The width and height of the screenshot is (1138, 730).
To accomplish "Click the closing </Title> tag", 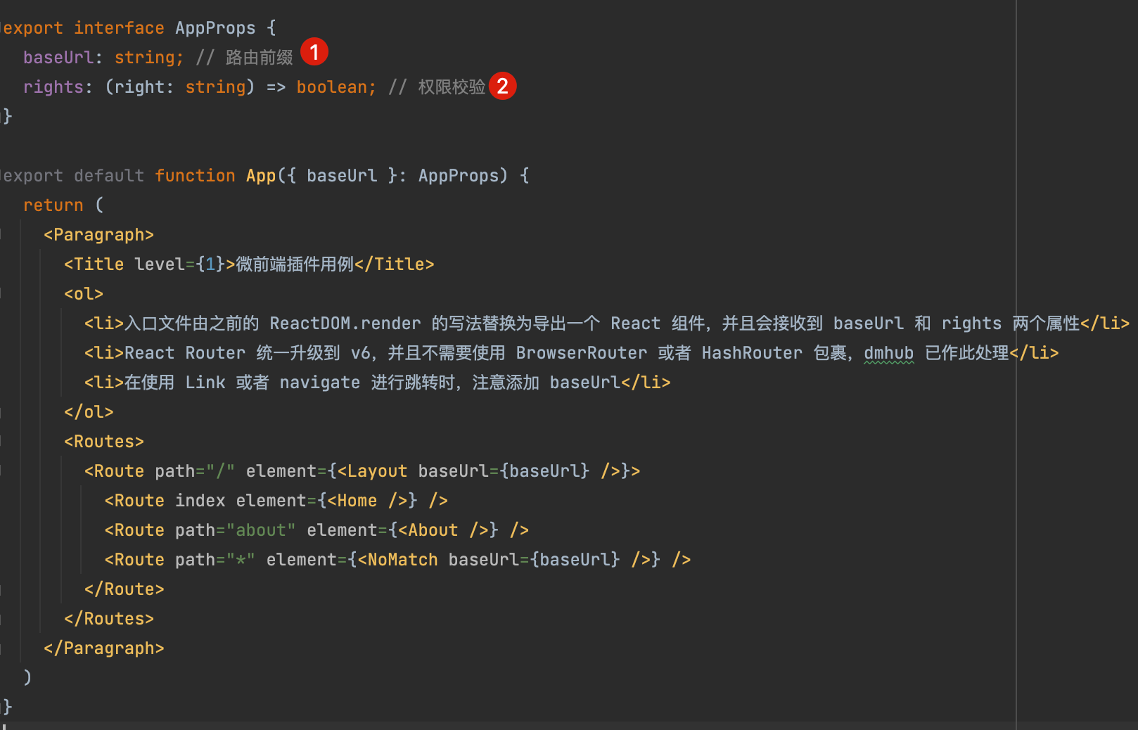I will coord(395,264).
